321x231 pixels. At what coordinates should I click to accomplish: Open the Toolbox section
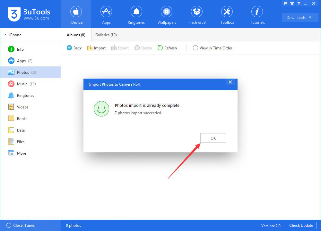(227, 14)
